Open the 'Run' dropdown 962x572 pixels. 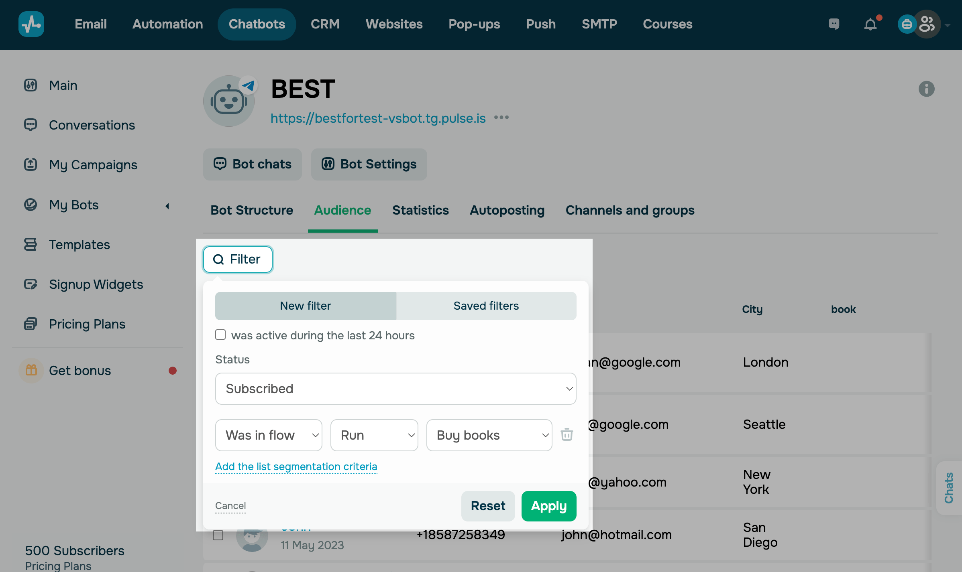tap(374, 435)
